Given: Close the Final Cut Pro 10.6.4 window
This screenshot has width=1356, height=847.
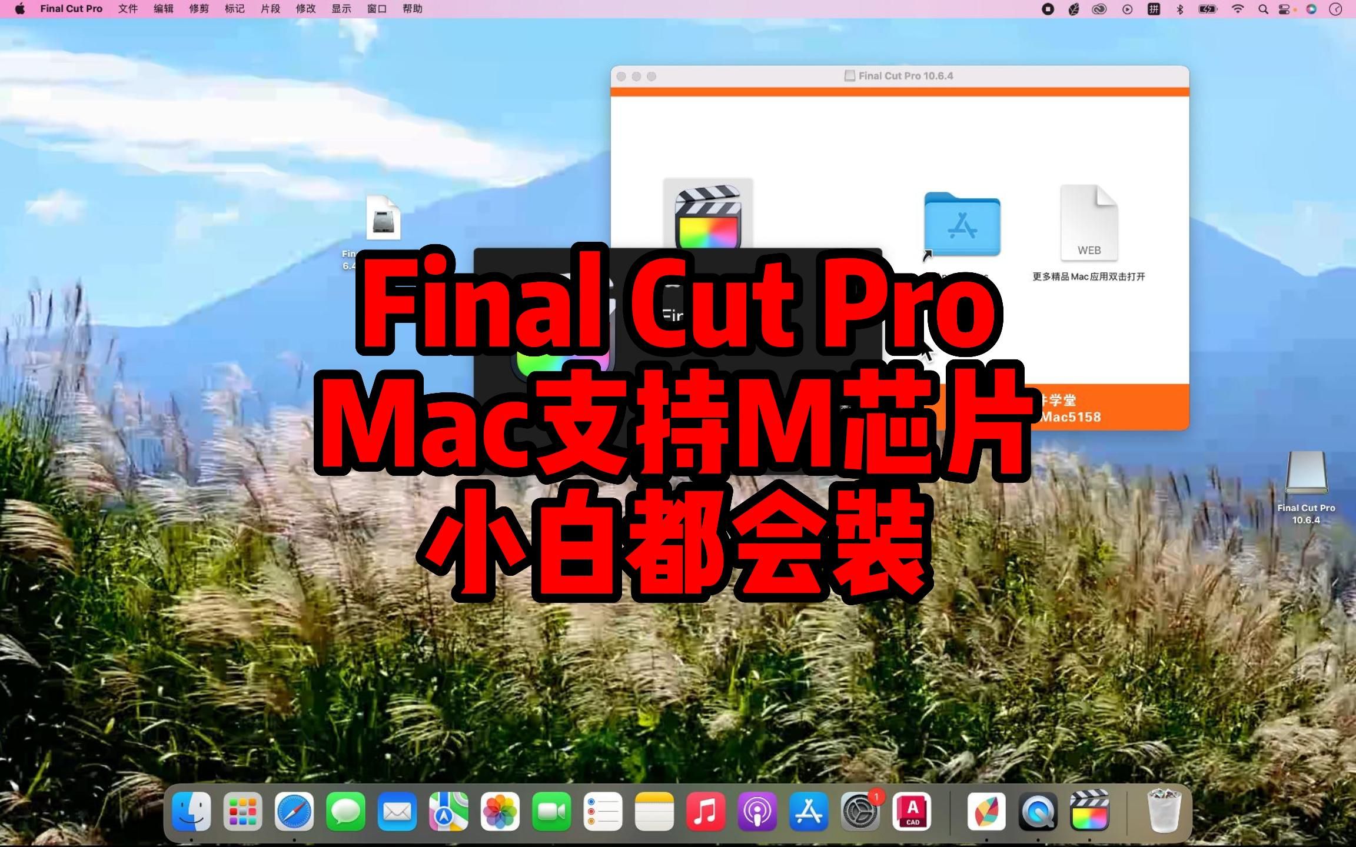Looking at the screenshot, I should coord(621,76).
